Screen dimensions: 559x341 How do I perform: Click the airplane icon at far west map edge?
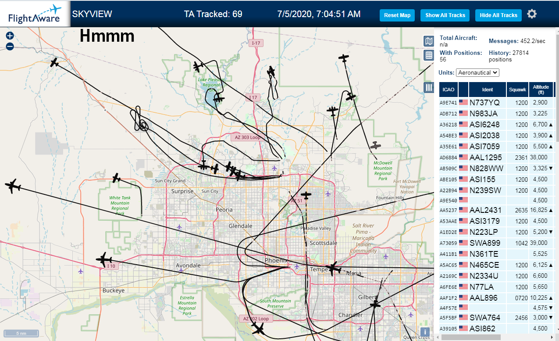(13, 187)
